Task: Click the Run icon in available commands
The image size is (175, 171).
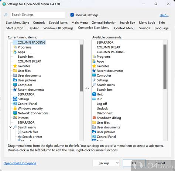Action: (x=94, y=99)
